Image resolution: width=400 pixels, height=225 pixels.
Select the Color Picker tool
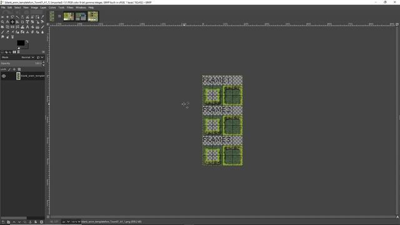pos(42,17)
